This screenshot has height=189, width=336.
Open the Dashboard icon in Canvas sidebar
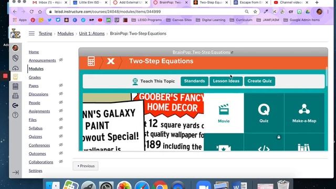[x=15, y=68]
